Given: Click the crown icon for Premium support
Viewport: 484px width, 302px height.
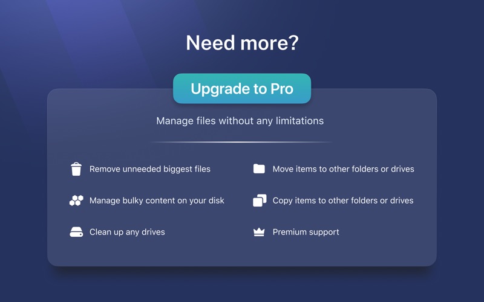Looking at the screenshot, I should coord(259,232).
